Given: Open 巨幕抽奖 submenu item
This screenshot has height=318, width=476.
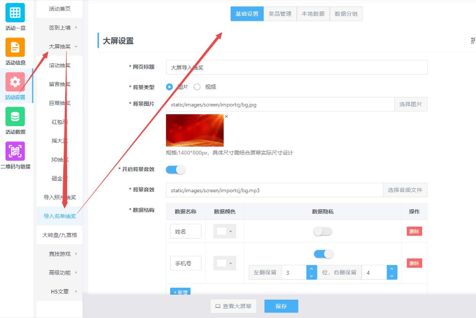Looking at the screenshot, I should [60, 103].
